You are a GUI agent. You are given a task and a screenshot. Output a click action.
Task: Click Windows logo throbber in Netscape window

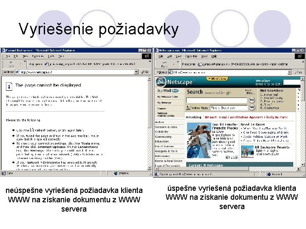[300, 56]
